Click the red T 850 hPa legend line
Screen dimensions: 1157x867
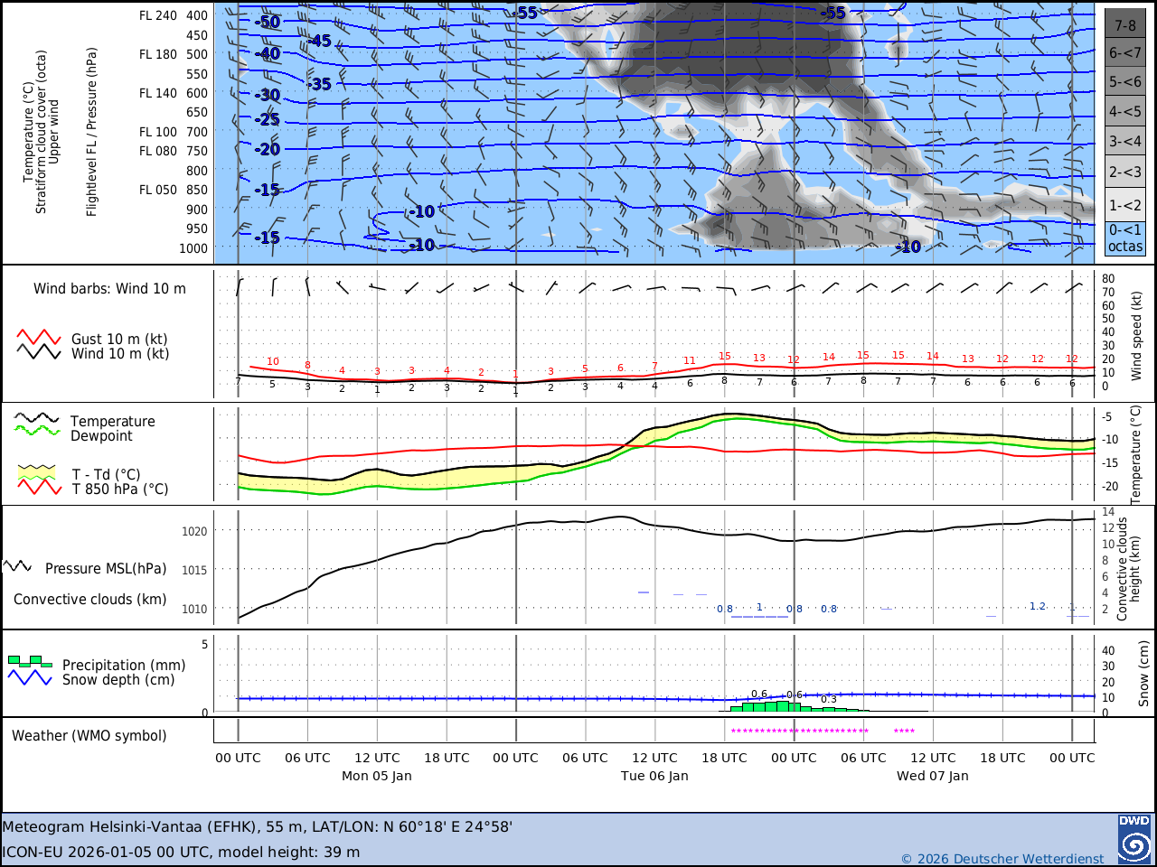click(x=39, y=487)
